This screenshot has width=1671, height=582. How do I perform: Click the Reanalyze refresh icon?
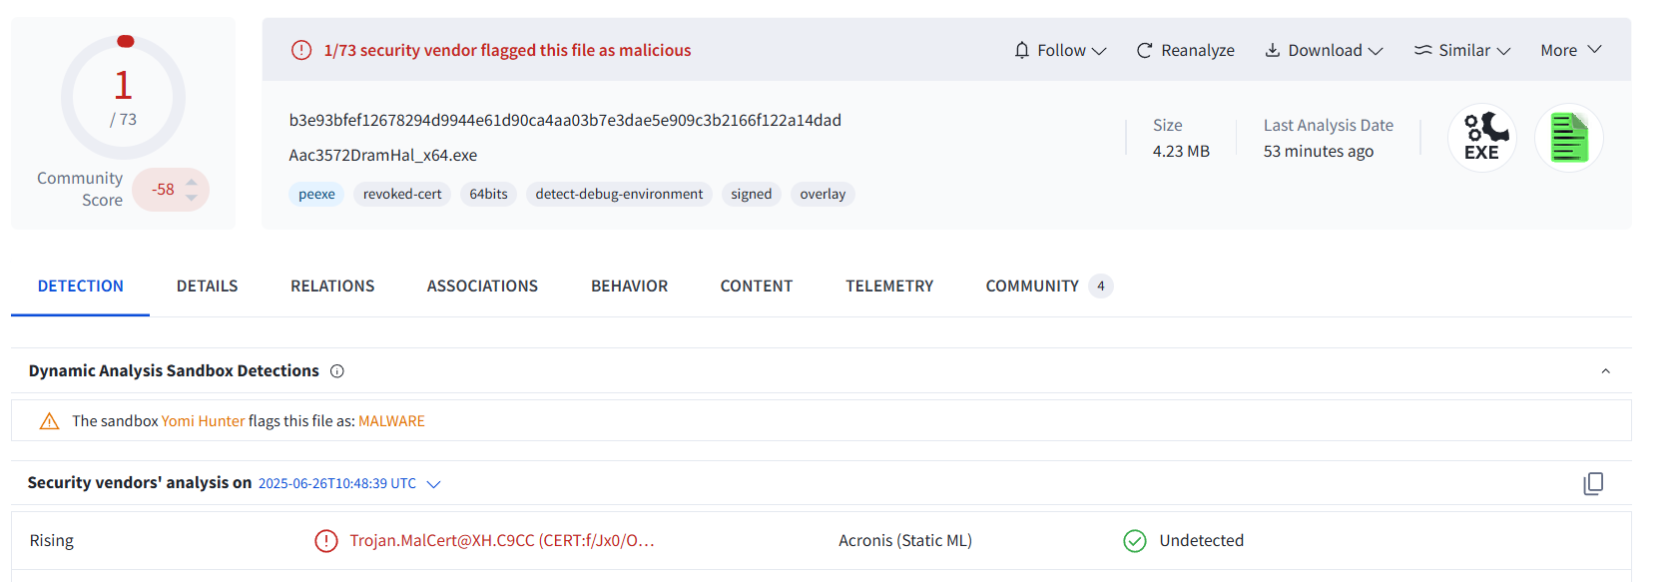click(x=1145, y=51)
